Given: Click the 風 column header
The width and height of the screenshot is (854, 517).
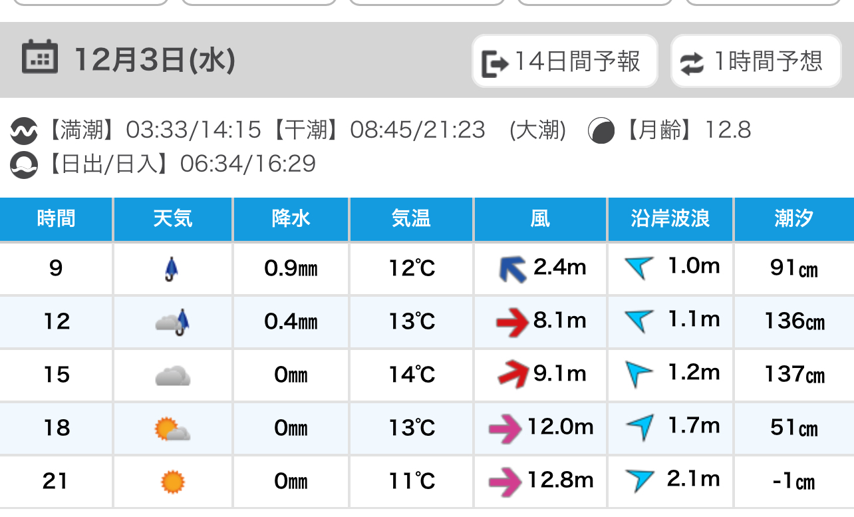Looking at the screenshot, I should click(x=540, y=219).
